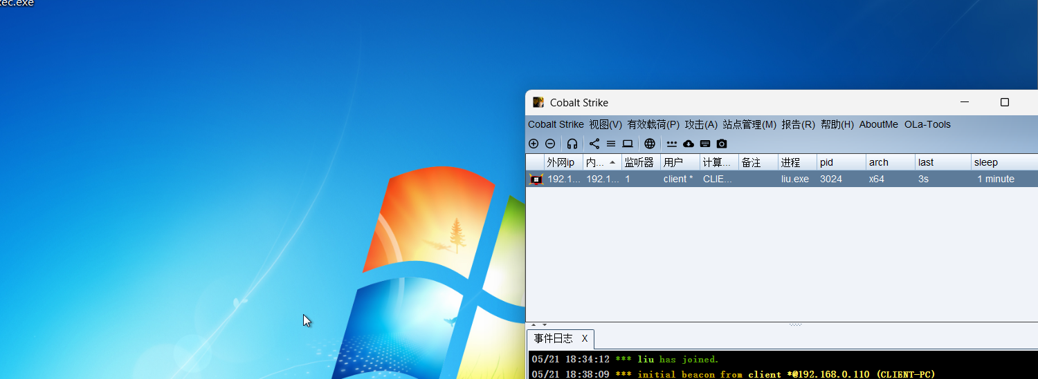
Task: Open the 报告(R) menu
Action: pos(799,124)
